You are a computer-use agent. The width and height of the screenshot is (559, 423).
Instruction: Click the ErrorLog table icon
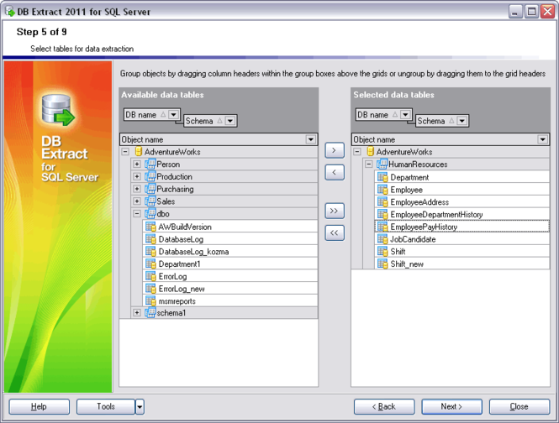[150, 276]
